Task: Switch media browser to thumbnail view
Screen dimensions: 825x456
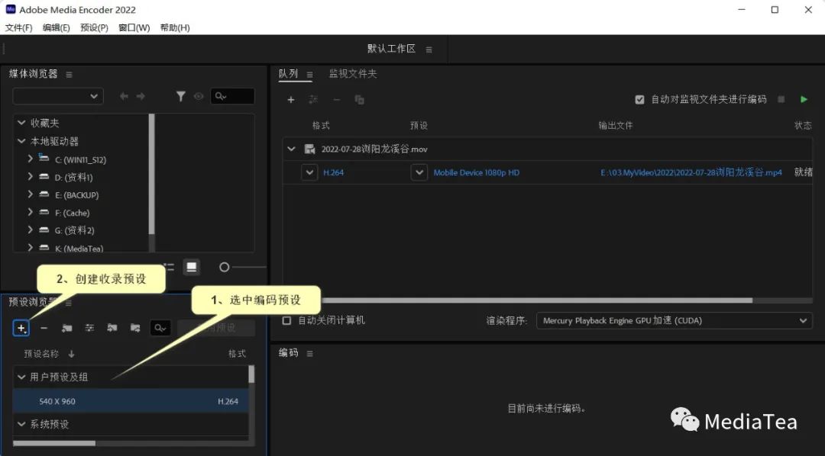Action: [192, 268]
